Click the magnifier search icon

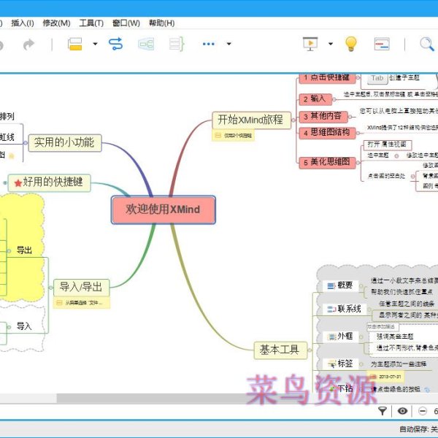[427, 44]
